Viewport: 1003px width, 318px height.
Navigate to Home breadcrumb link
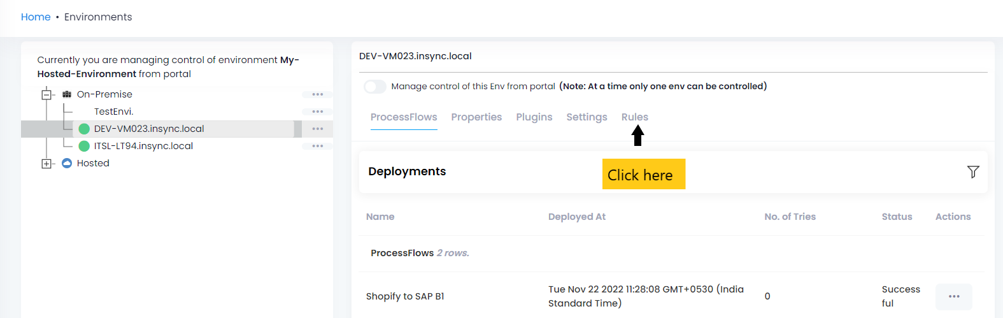coord(36,17)
